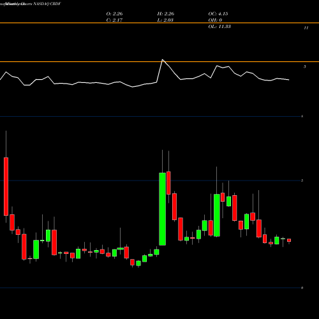Viewport: 319px width, 319px height.
Task: Click the highest peak of the white indicator line
Action: point(163,60)
